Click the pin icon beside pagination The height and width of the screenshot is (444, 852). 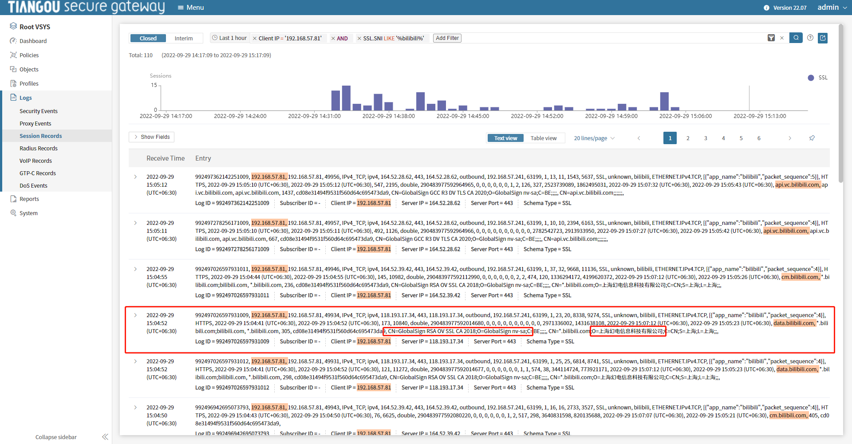812,138
